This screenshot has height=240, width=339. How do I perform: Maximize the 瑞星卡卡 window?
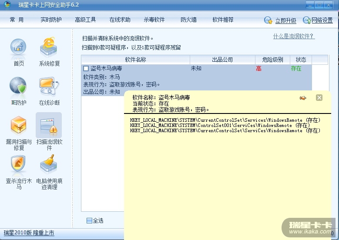(x=319, y=5)
